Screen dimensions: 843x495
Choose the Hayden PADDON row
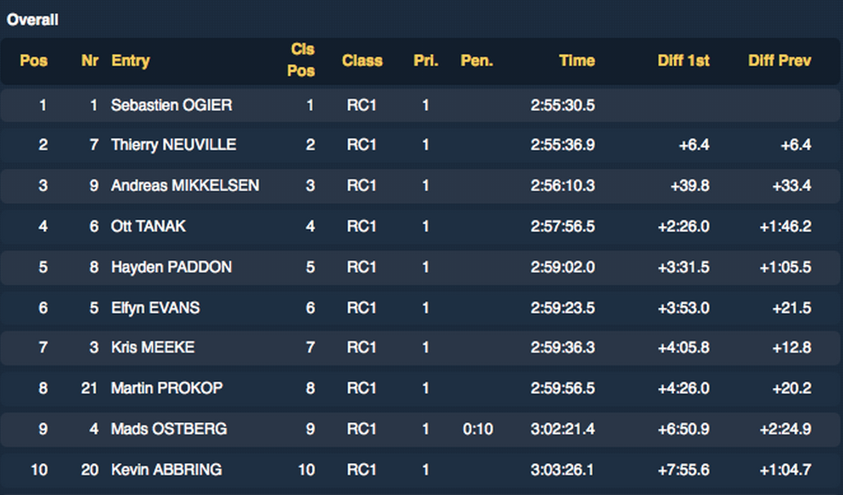point(171,267)
